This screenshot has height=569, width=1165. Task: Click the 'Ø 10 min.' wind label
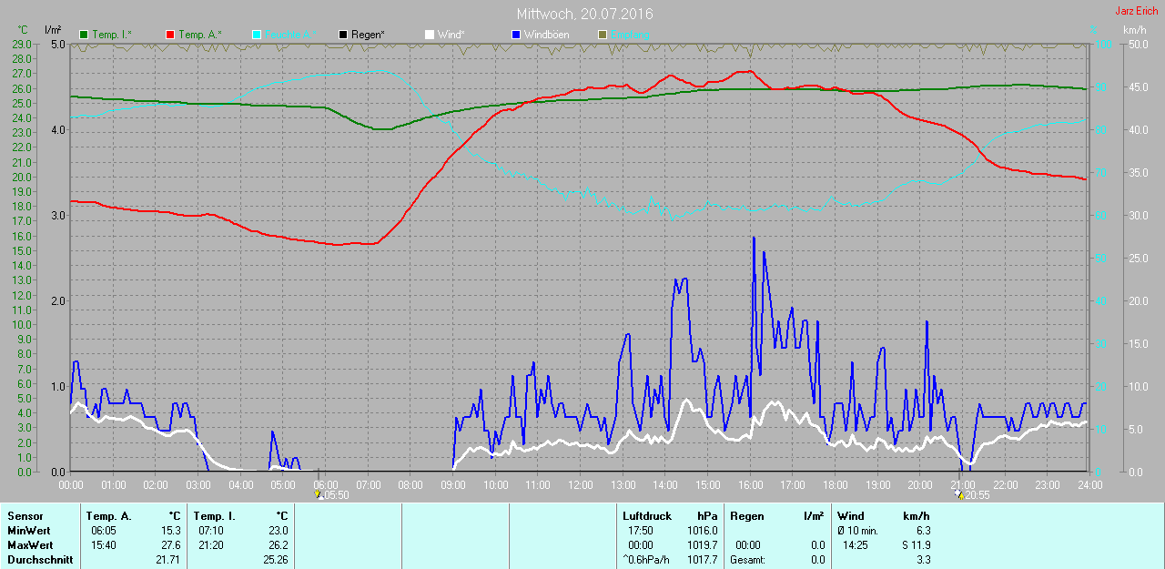(x=858, y=531)
